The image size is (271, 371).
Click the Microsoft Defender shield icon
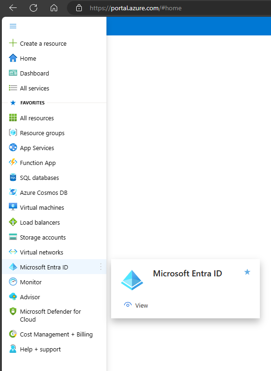click(x=13, y=311)
